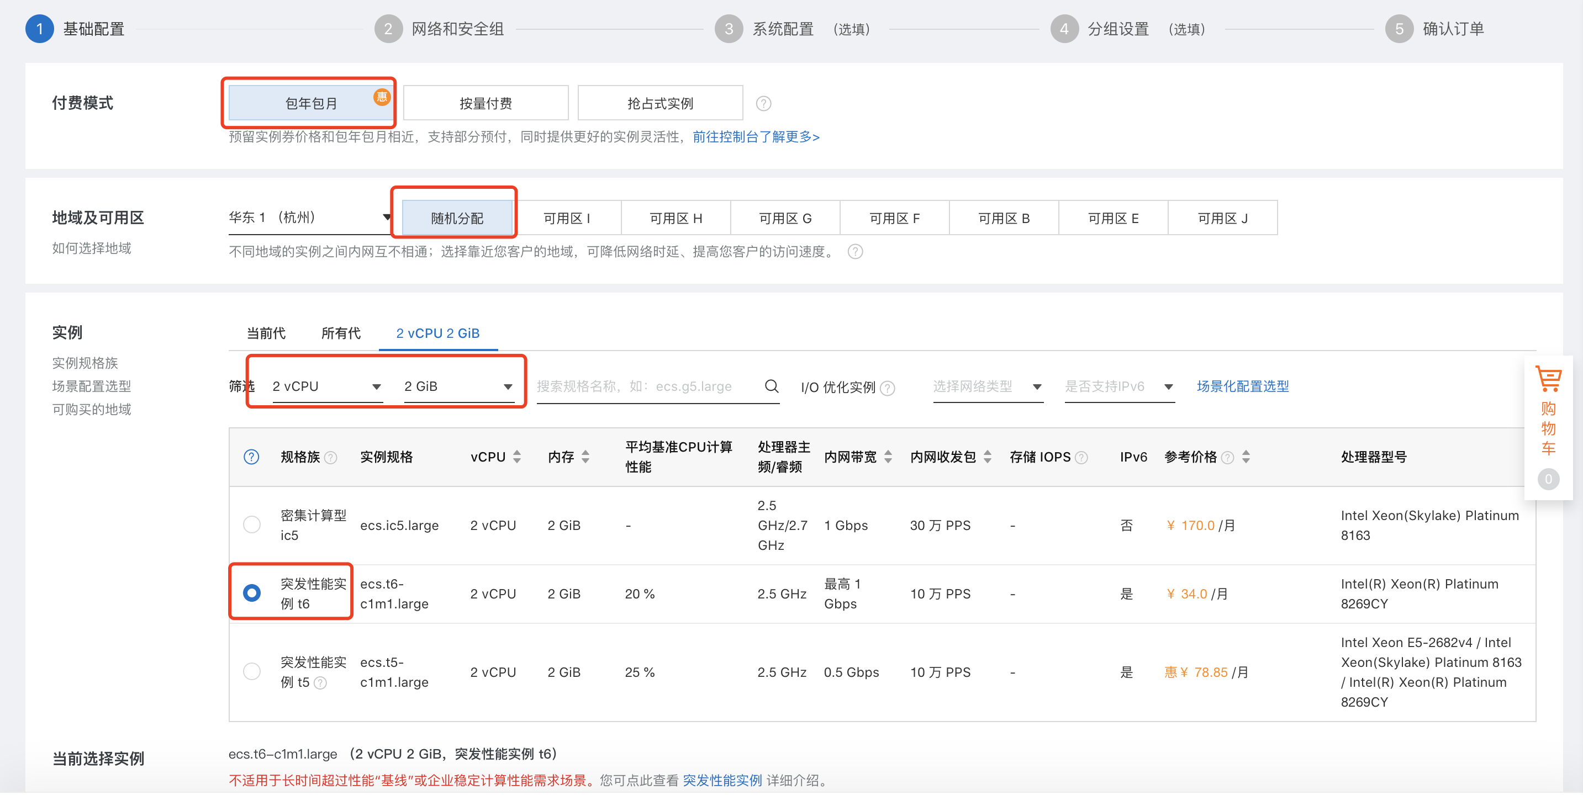Select 可用区 H zone
The width and height of the screenshot is (1583, 795).
pos(676,218)
